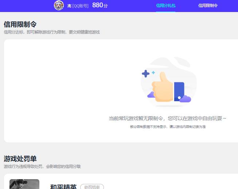
Task: Switch to 信用限制令 tab
Action: [x=208, y=5]
